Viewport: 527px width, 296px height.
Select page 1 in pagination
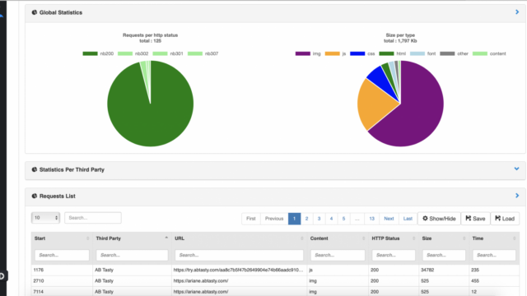point(295,219)
